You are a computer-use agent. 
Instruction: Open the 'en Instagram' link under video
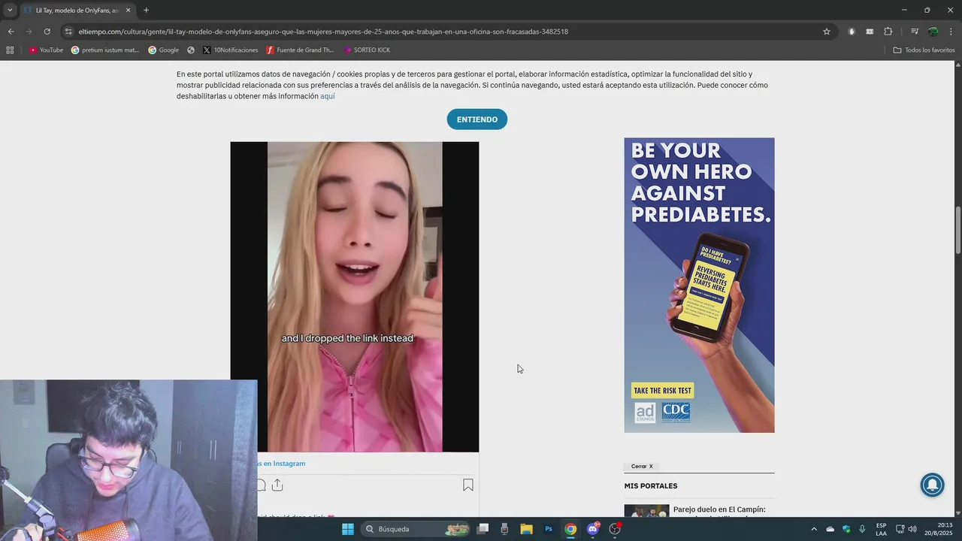pyautogui.click(x=281, y=464)
